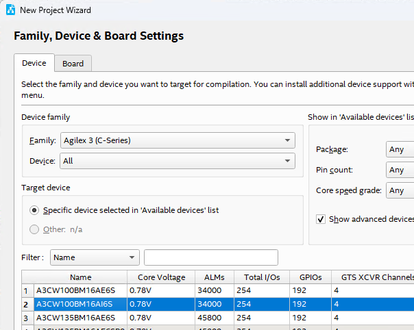This screenshot has height=330, width=414.
Task: Expand the Package dropdown
Action: [x=400, y=149]
